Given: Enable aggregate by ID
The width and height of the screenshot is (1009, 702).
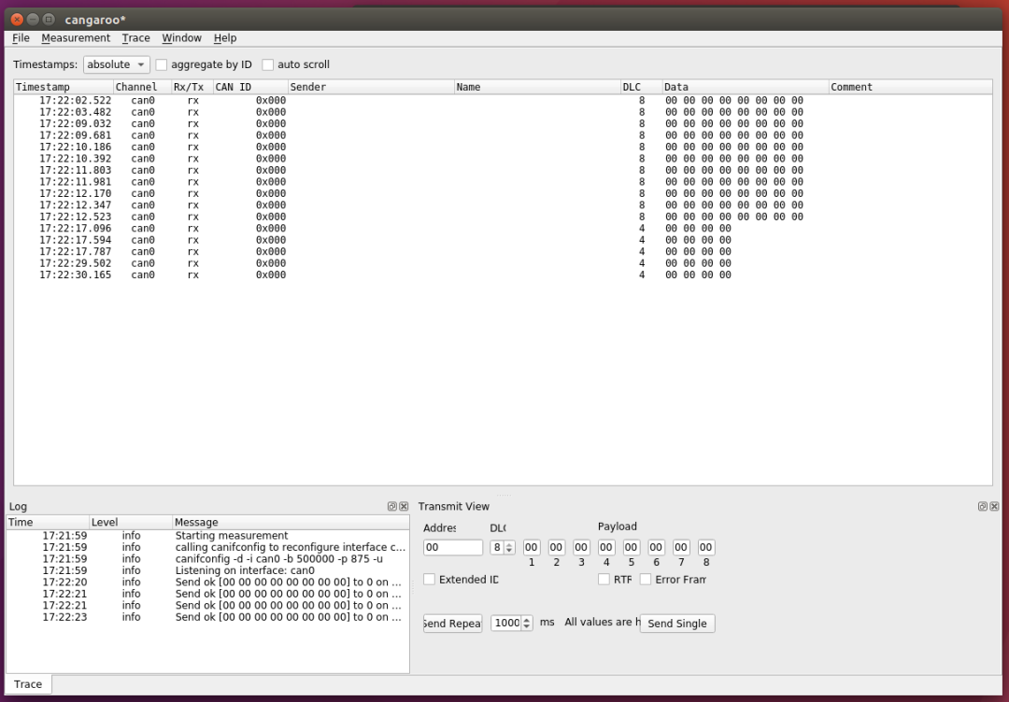Looking at the screenshot, I should (x=161, y=64).
